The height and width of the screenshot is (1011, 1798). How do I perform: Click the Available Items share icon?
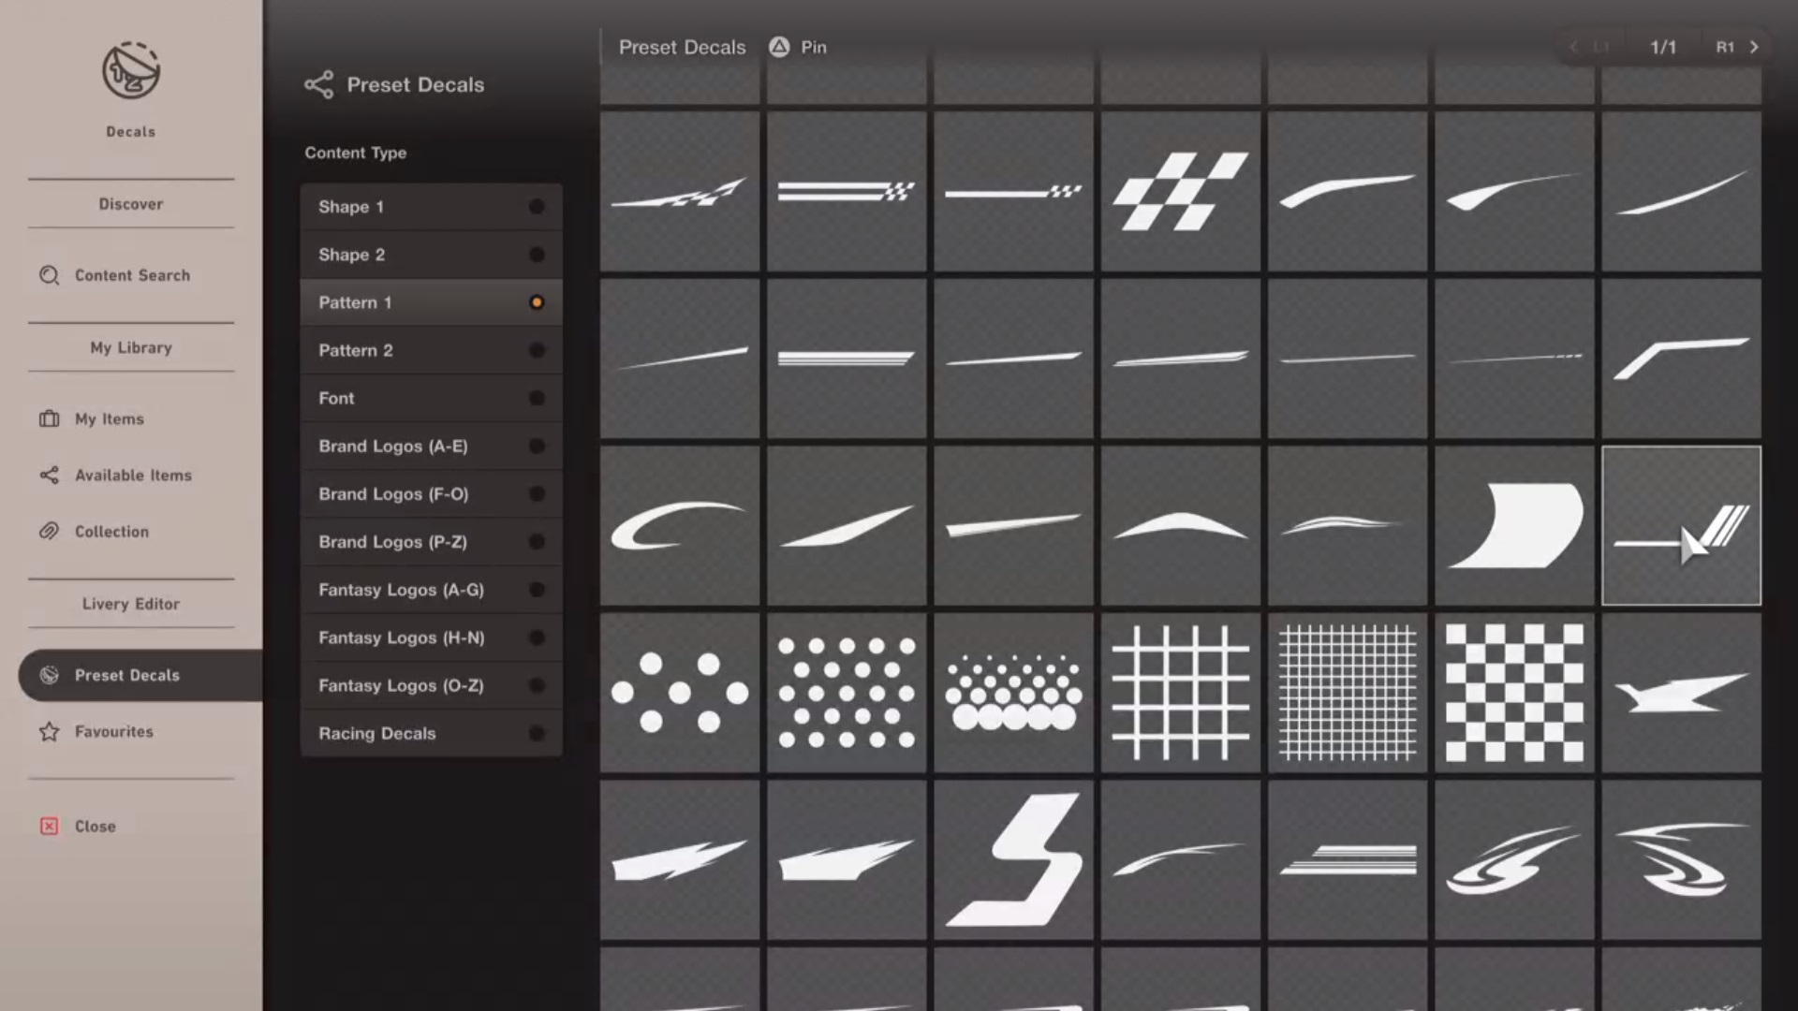[x=50, y=476]
